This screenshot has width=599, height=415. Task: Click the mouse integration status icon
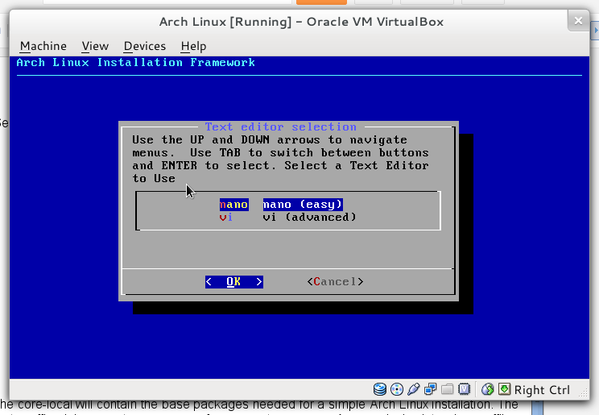click(487, 389)
